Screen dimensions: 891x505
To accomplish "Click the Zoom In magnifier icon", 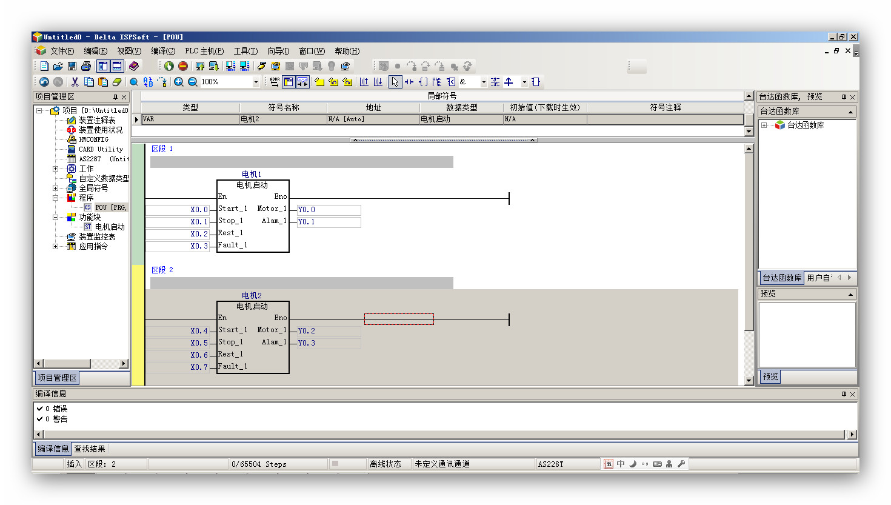I will (179, 82).
